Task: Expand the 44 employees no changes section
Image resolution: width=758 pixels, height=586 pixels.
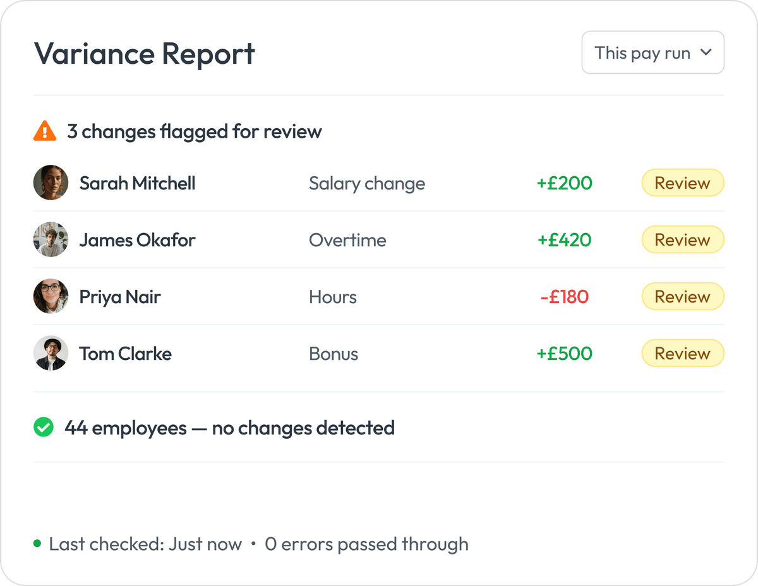Action: (x=229, y=428)
